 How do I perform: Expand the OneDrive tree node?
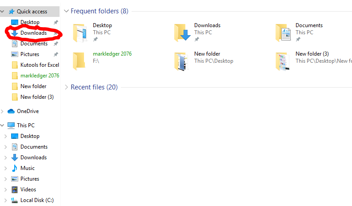pos(2,111)
